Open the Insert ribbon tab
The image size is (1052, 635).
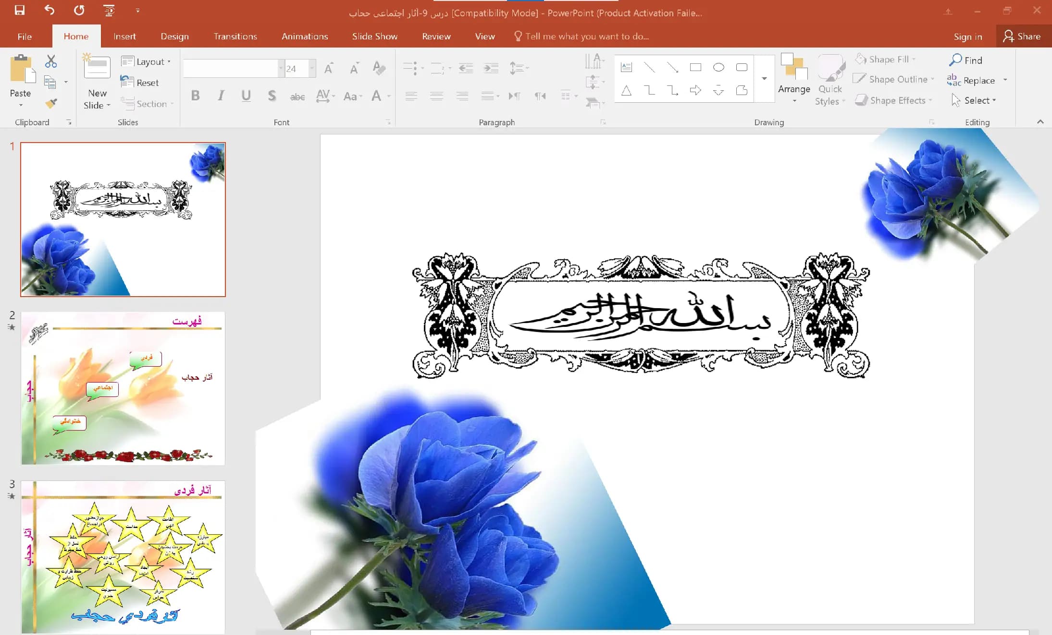pyautogui.click(x=124, y=36)
